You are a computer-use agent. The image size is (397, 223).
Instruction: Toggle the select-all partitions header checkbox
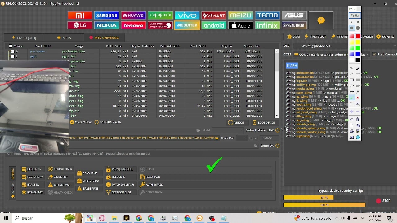click(x=11, y=46)
